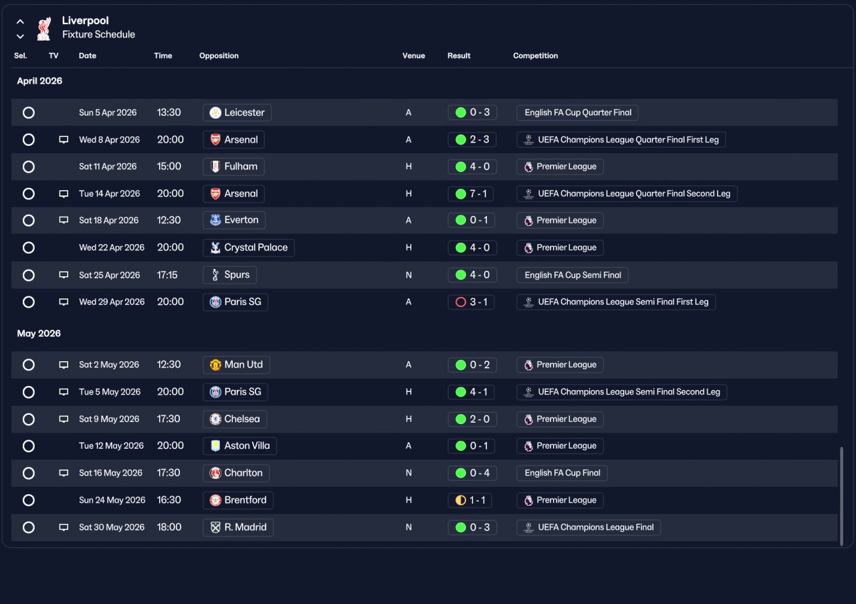This screenshot has height=604, width=856.
Task: Sort by the Competition column header
Action: [x=536, y=56]
